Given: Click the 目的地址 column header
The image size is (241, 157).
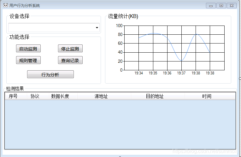Looking at the screenshot, I should [158, 96].
